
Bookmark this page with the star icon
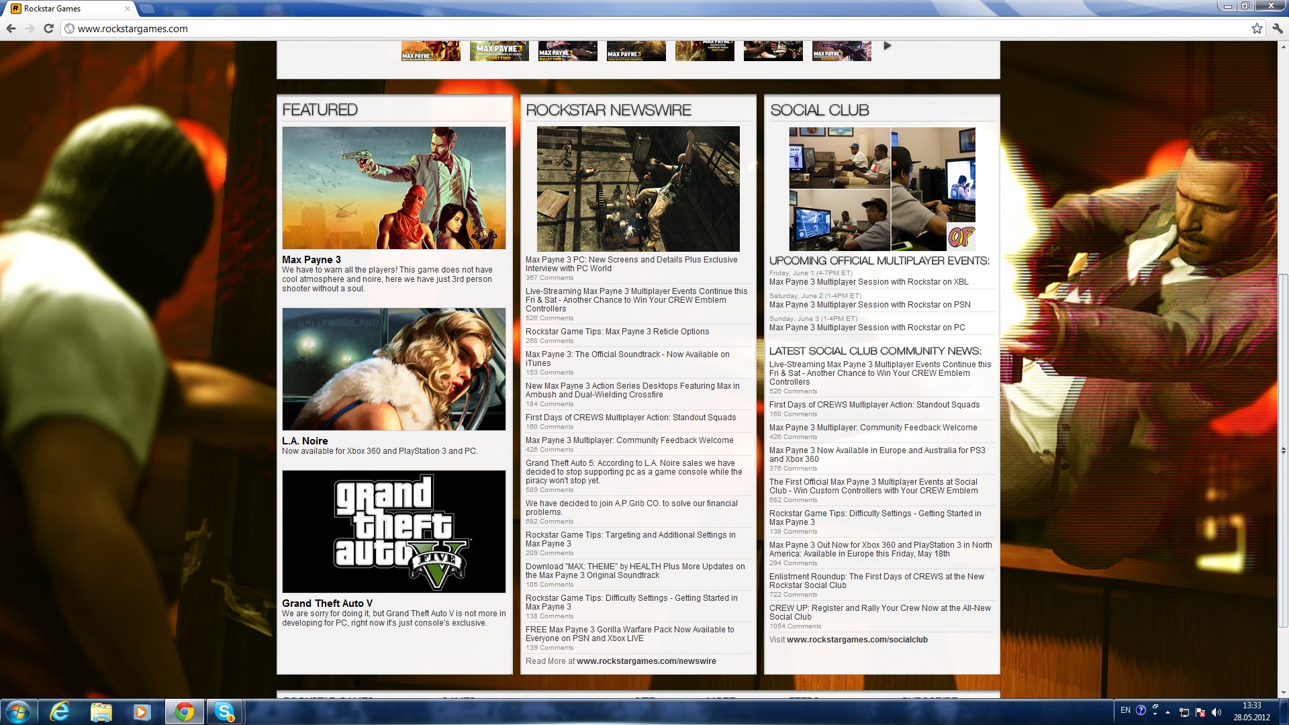click(x=1257, y=29)
